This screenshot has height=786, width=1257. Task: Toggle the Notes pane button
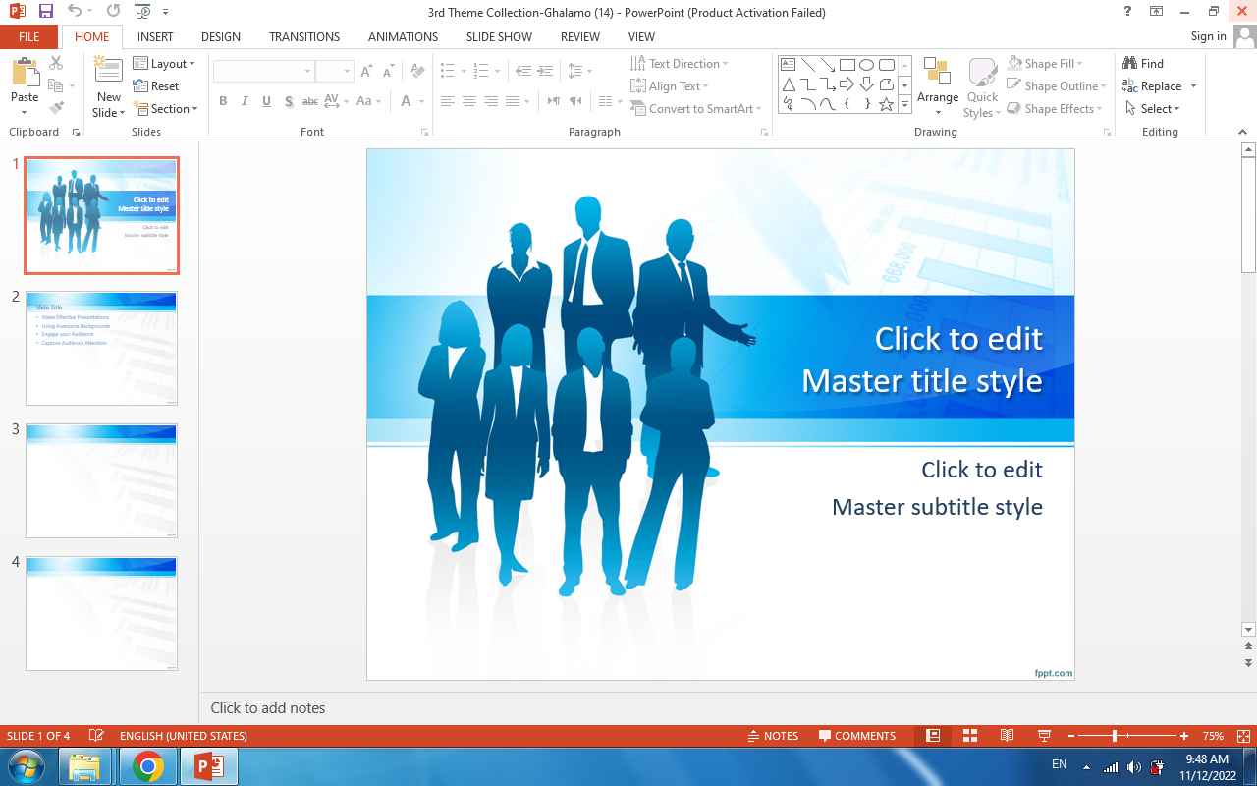(x=773, y=736)
